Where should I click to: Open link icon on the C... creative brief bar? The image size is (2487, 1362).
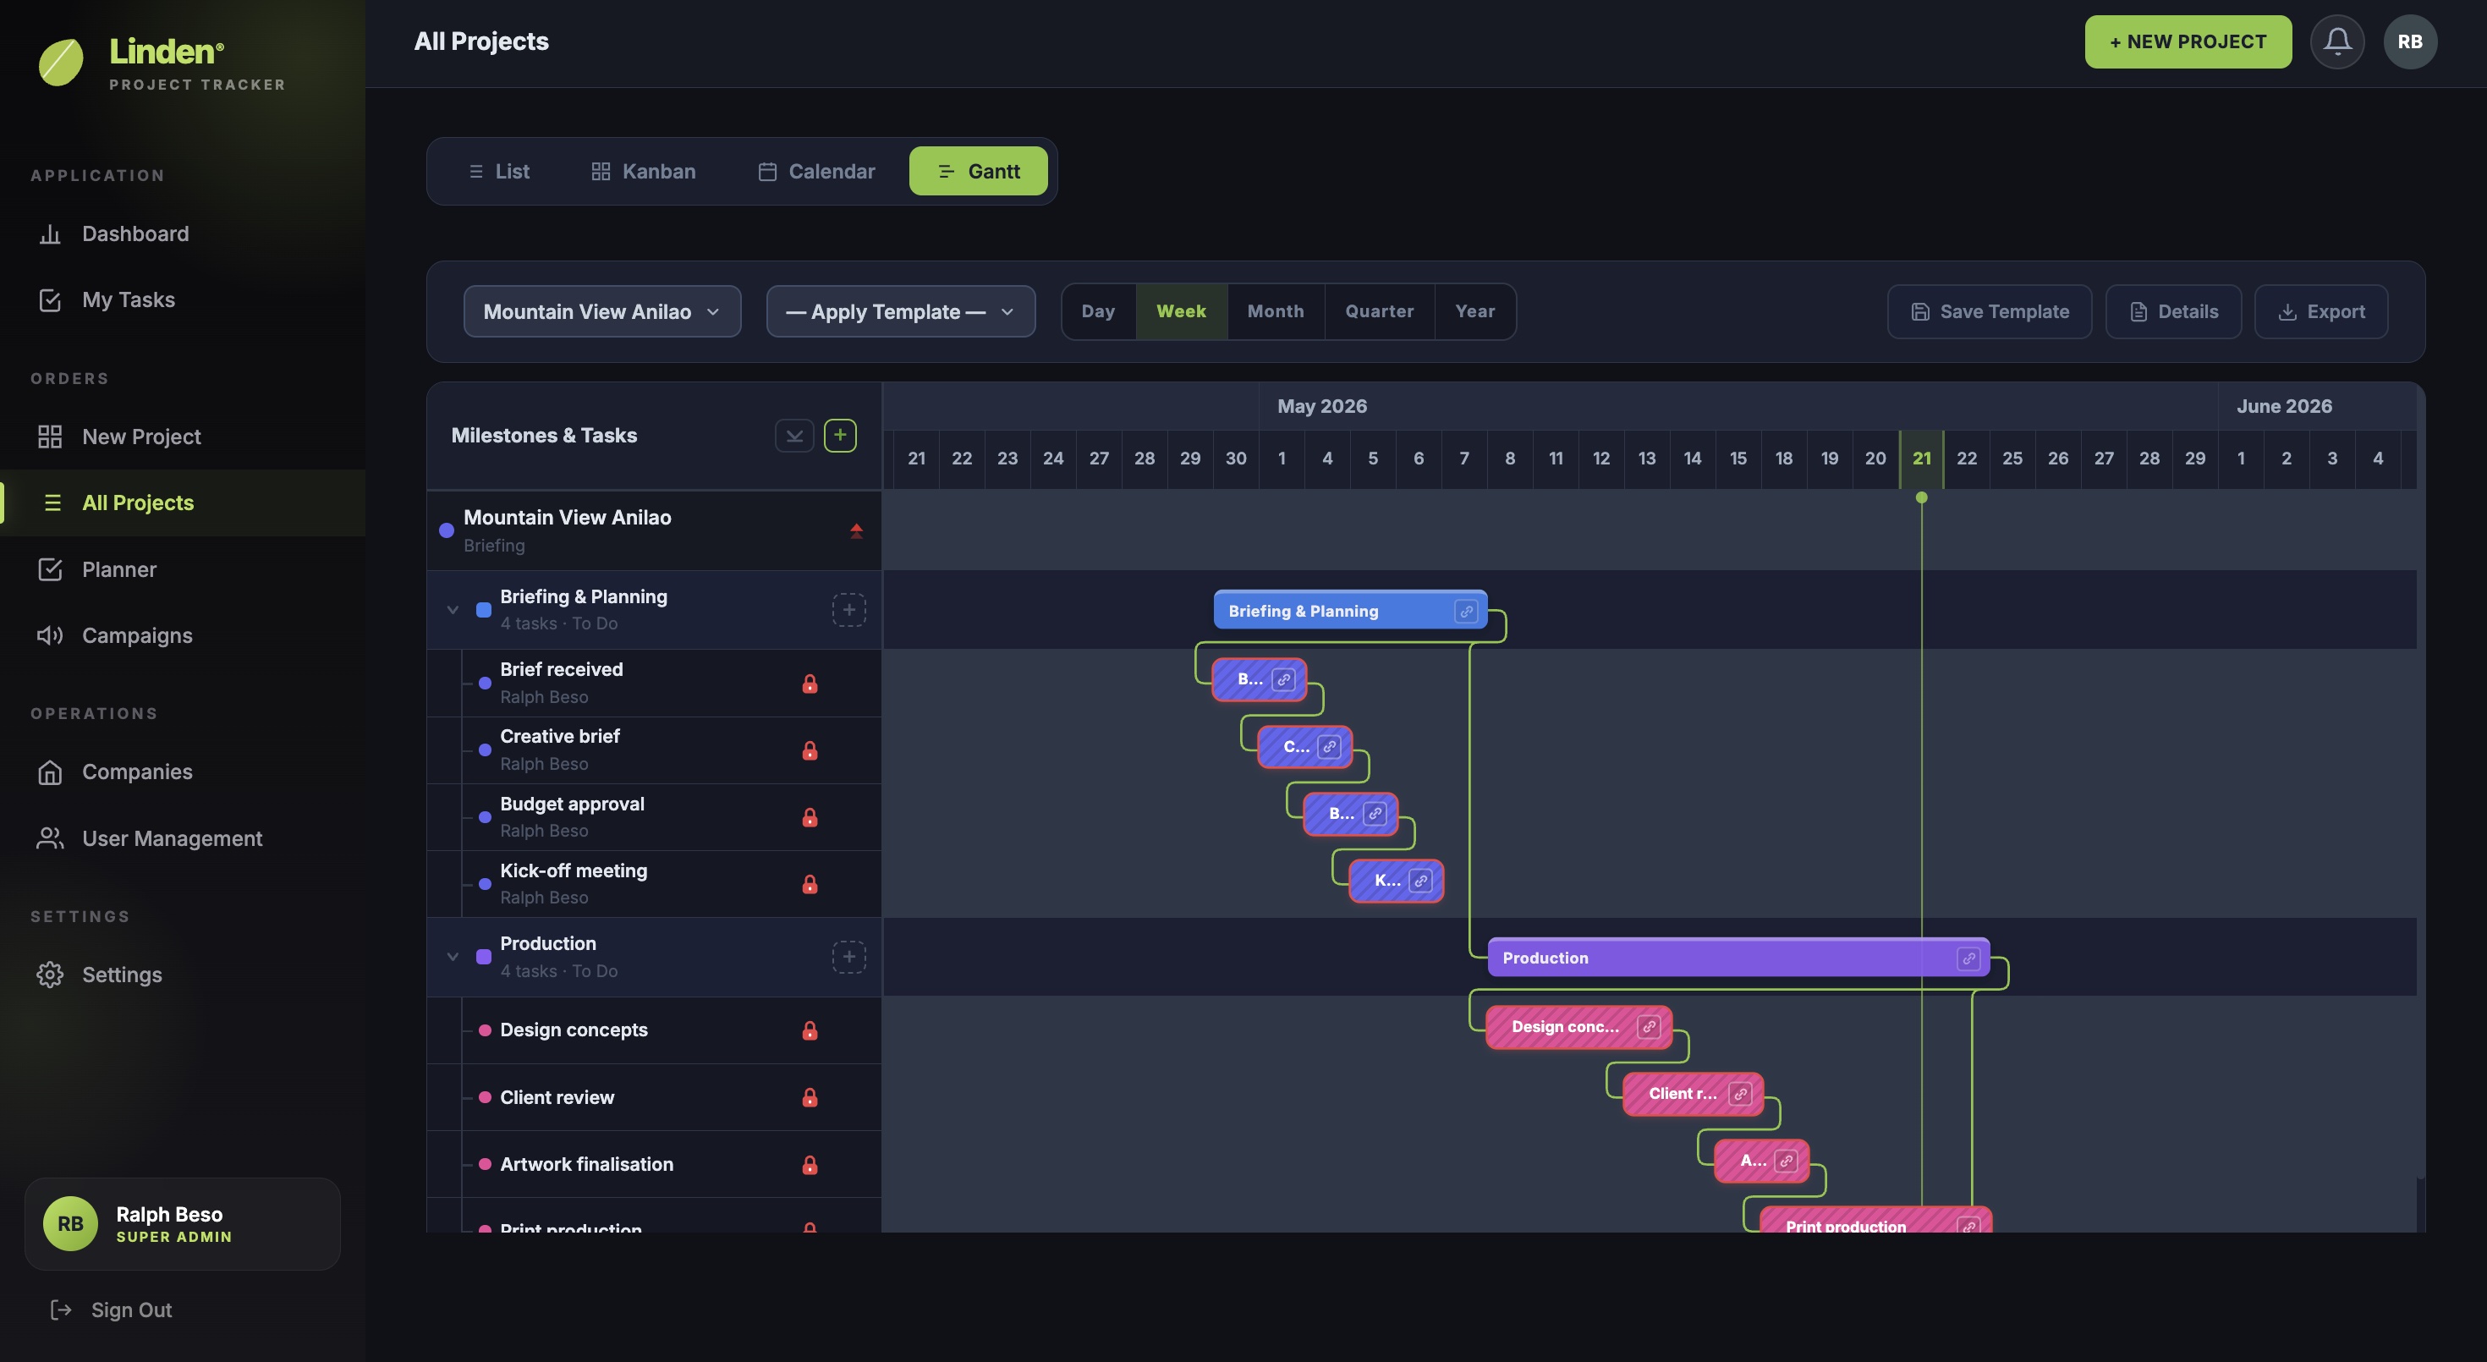1328,746
